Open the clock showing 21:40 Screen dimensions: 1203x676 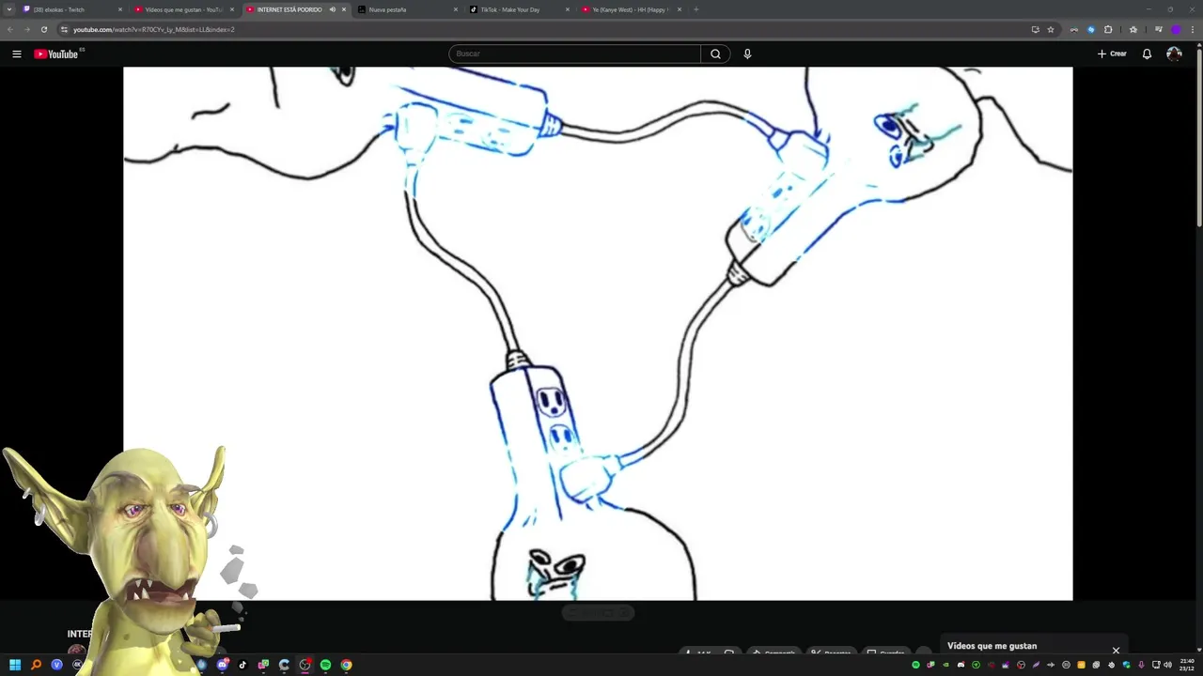point(1187,665)
